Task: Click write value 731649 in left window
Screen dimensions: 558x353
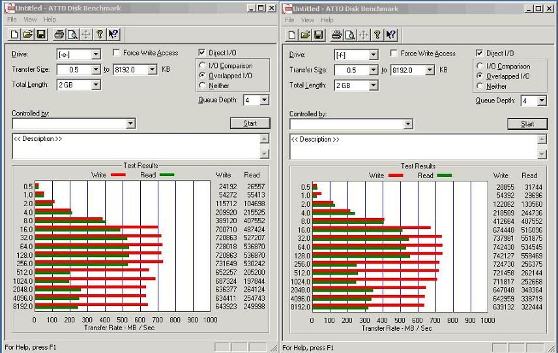Action: click(x=226, y=264)
